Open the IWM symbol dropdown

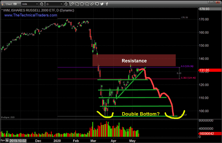[30, 4]
